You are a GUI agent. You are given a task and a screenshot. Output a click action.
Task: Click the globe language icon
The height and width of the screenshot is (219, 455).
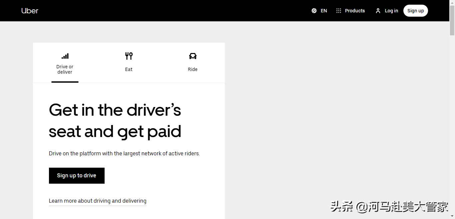[x=314, y=11]
